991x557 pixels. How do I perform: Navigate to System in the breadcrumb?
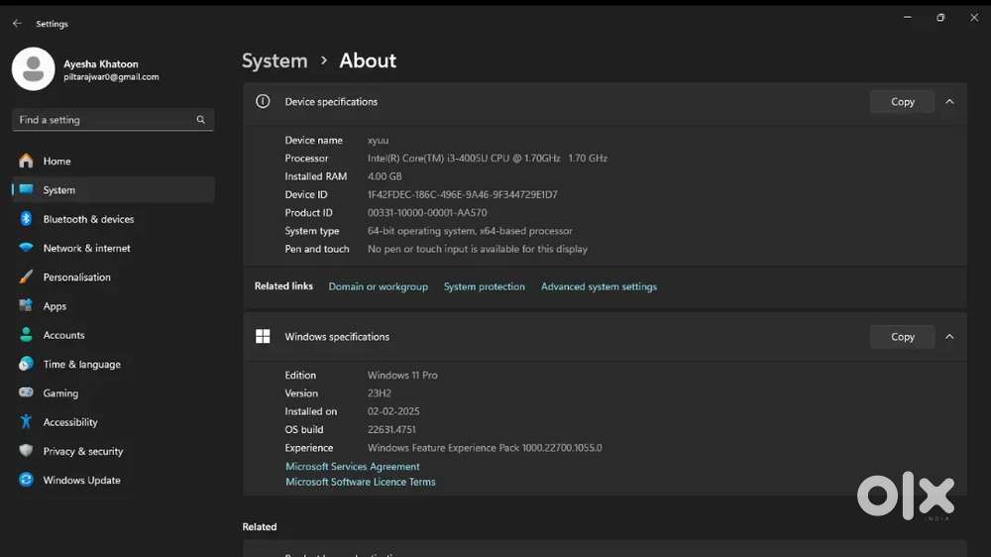tap(275, 60)
